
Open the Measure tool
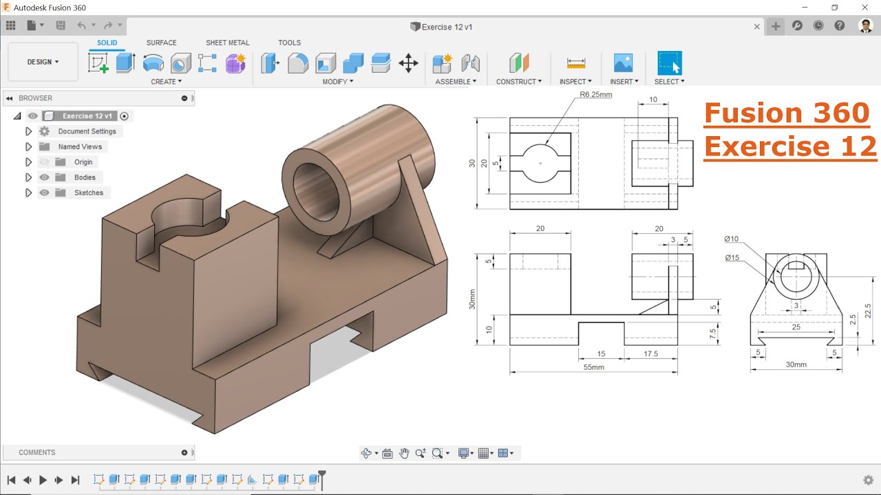click(x=576, y=63)
